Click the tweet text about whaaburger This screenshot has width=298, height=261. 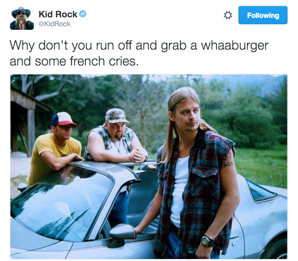[139, 53]
